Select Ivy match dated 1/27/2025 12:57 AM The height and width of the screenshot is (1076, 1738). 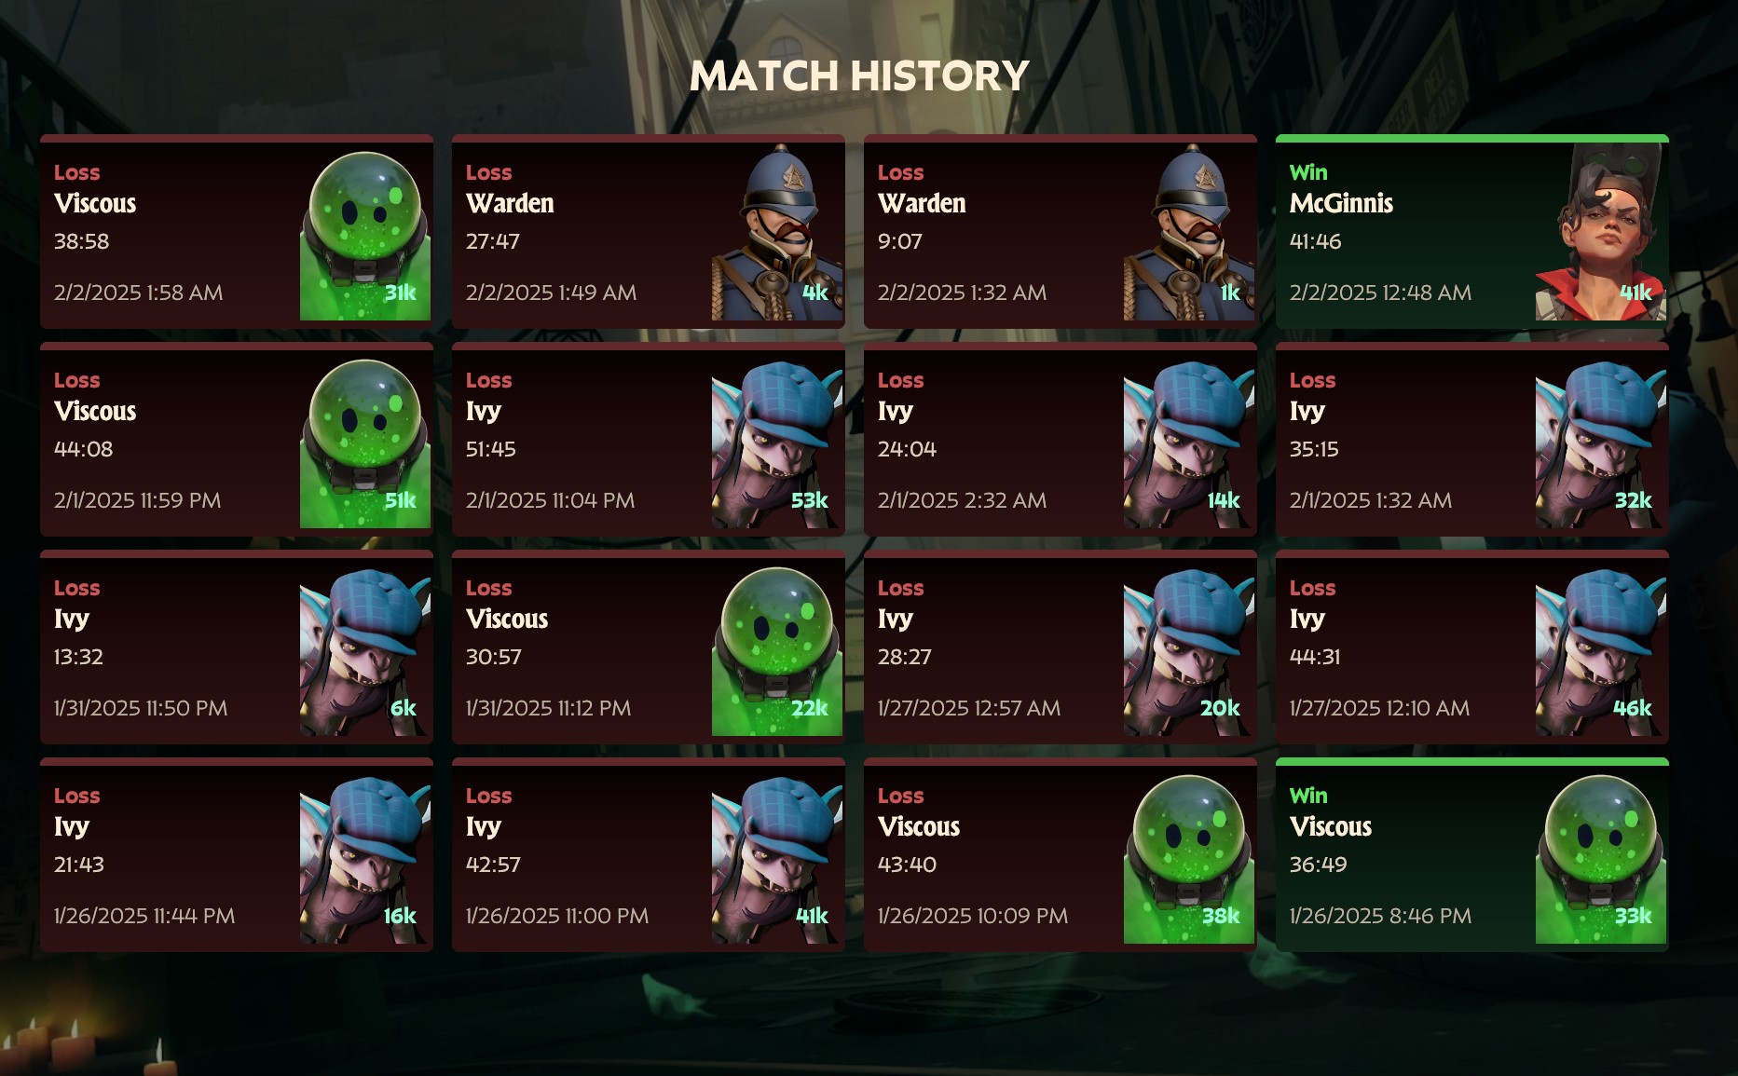pyautogui.click(x=1061, y=647)
